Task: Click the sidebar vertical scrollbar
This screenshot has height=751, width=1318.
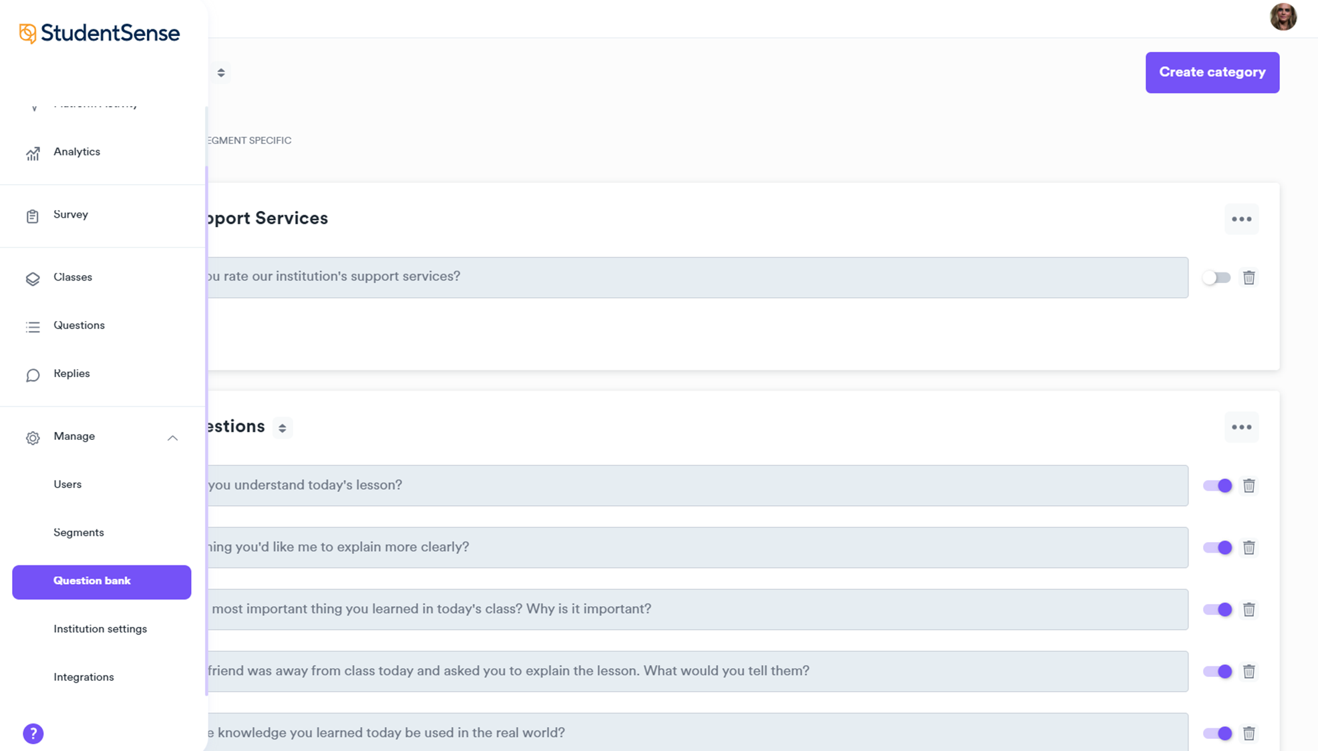Action: [x=206, y=427]
